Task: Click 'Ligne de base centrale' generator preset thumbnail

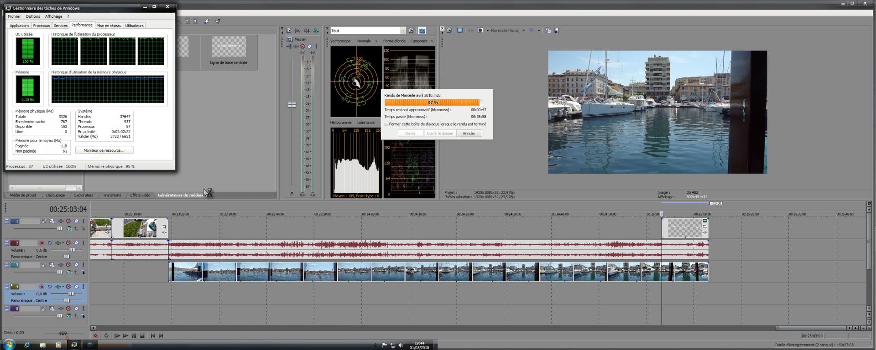Action: click(x=229, y=47)
